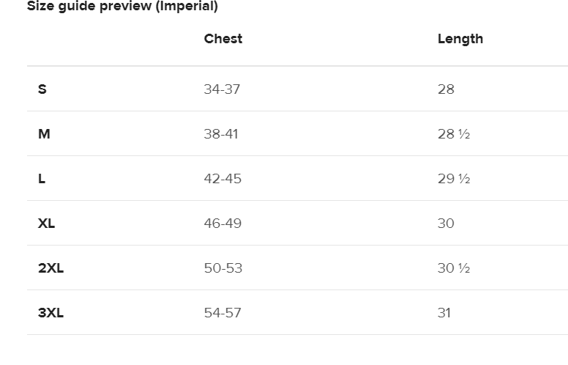568x365 pixels.
Task: Select the L size row label
Action: coord(42,179)
